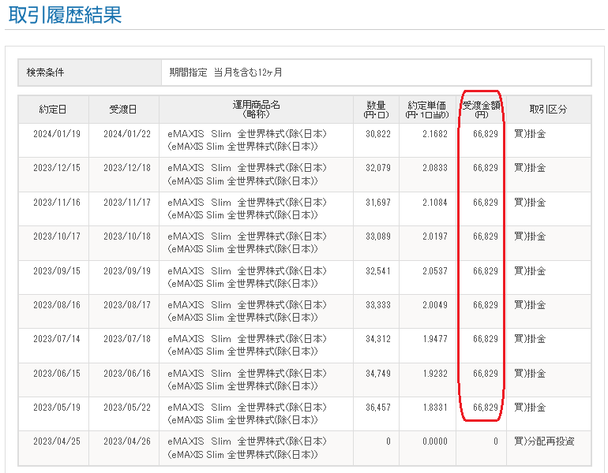
Task: Click the 受渡金額 column header
Action: coord(481,109)
